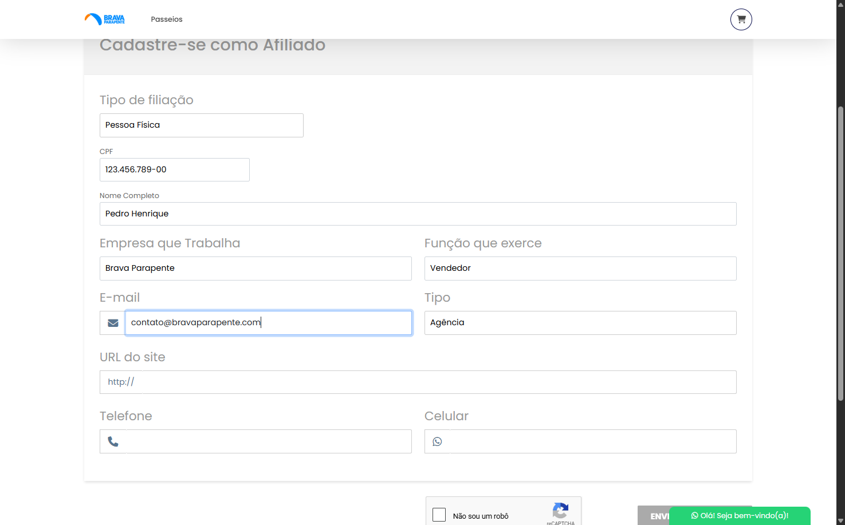
Task: Open the Passeios menu item
Action: (167, 19)
